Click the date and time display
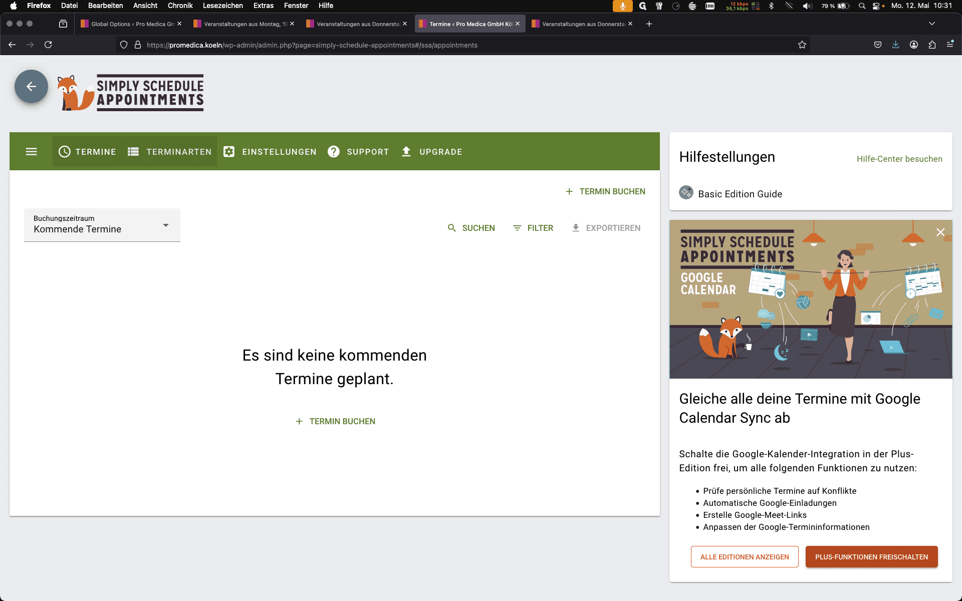Screen dimensions: 962x601 pos(922,6)
